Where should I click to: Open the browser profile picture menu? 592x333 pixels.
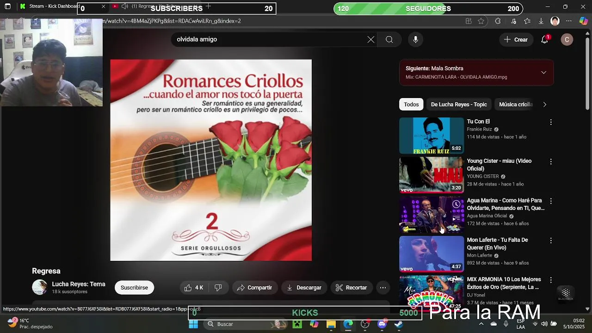coord(555,21)
